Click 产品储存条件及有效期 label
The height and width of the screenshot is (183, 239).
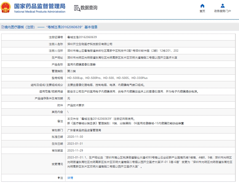pyautogui.click(x=49, y=98)
